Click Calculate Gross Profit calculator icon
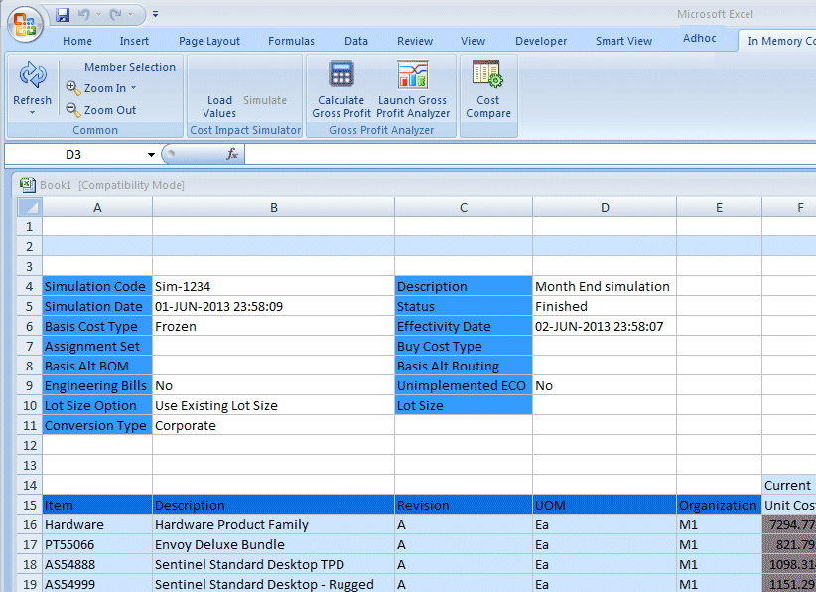The image size is (816, 592). click(341, 76)
